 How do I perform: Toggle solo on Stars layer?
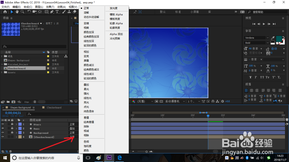pos(9,124)
